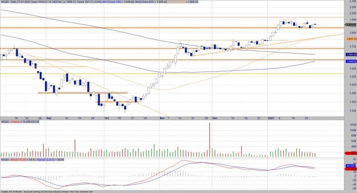Click the tallest red volume bar
357x193 pixels.
click(x=210, y=140)
